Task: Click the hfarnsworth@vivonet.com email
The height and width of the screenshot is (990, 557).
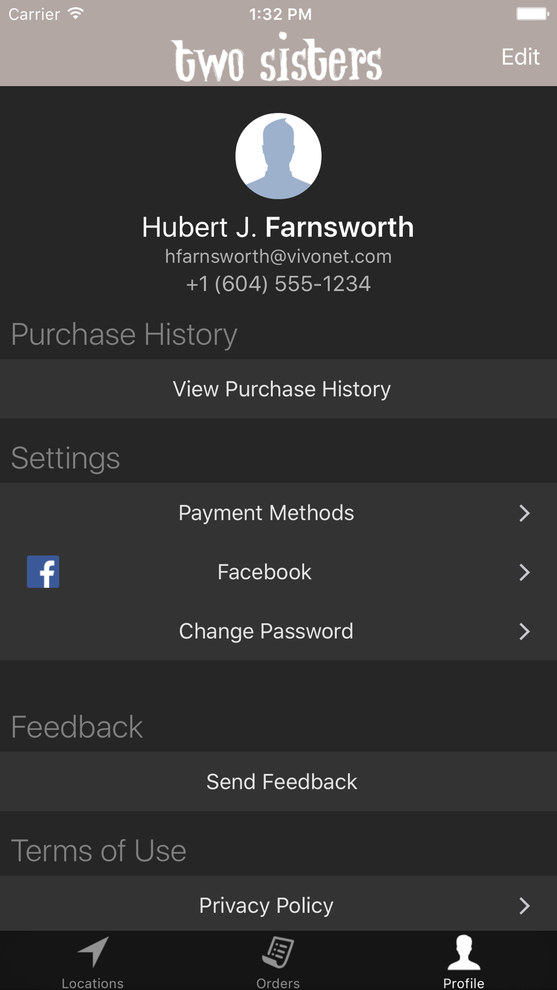Action: click(x=278, y=256)
